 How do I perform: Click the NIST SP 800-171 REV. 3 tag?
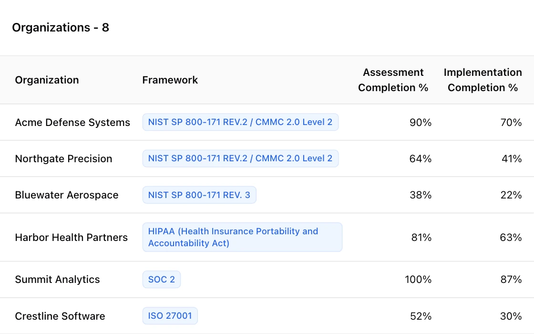click(x=199, y=195)
